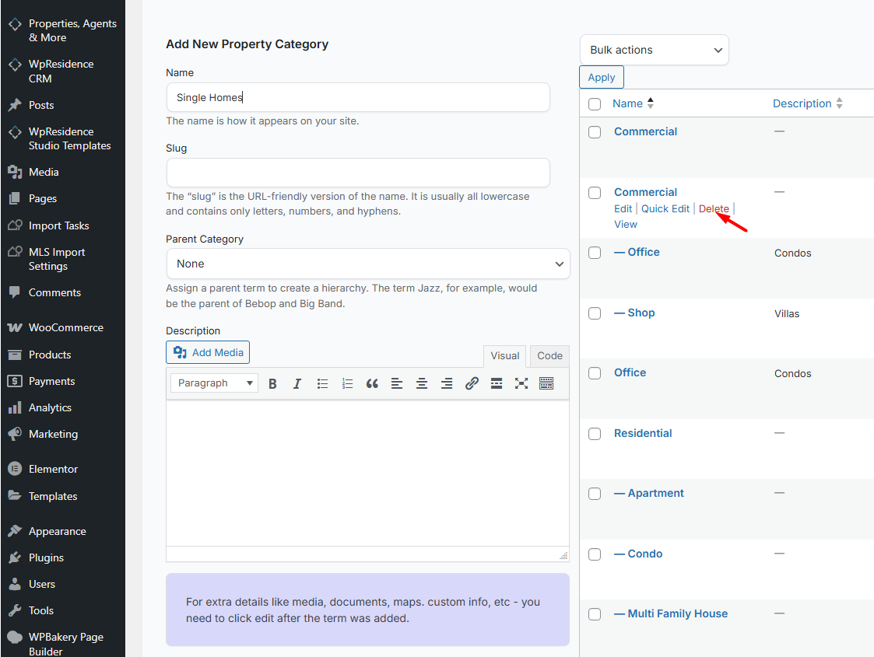The image size is (874, 657).
Task: Click the Bold formatting icon
Action: [x=272, y=383]
